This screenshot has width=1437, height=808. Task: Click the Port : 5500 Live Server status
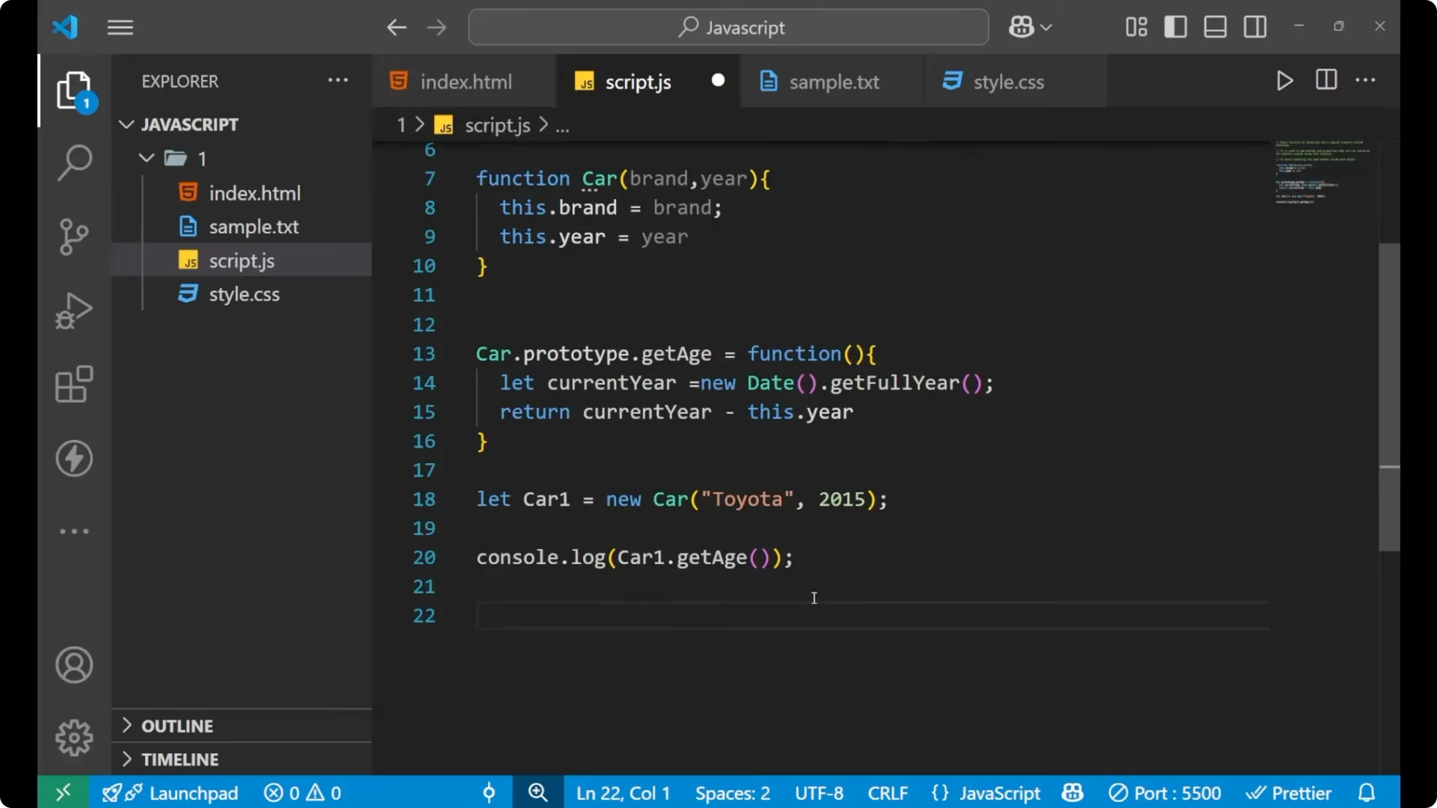coord(1165,792)
